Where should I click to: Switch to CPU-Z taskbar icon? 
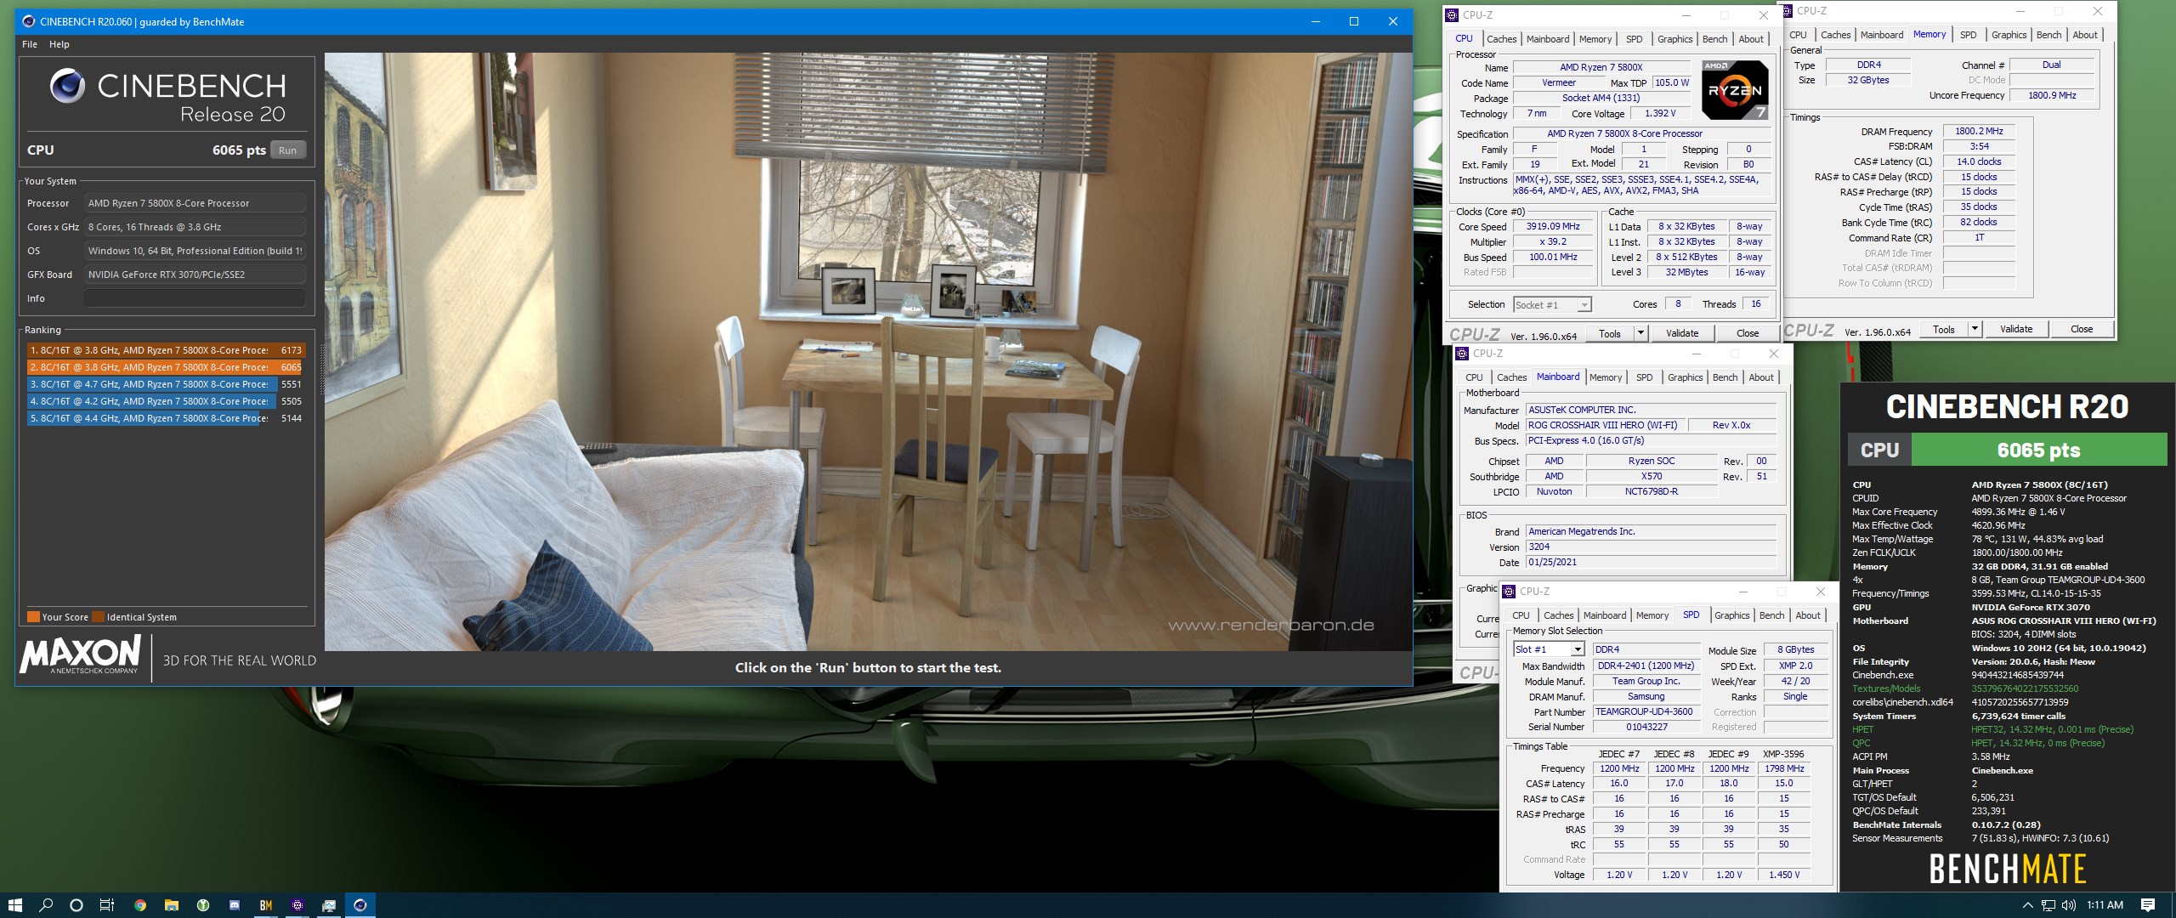297,905
